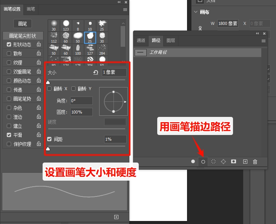Toggle lock for 形状动态
This screenshot has width=276, height=224.
coord(39,44)
